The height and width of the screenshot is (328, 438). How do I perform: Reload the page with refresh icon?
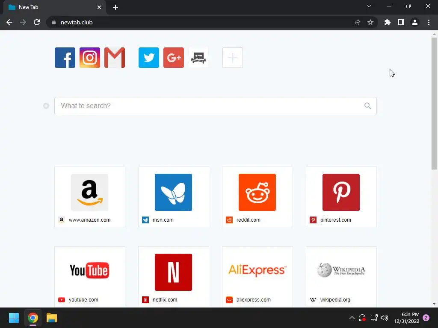click(37, 22)
